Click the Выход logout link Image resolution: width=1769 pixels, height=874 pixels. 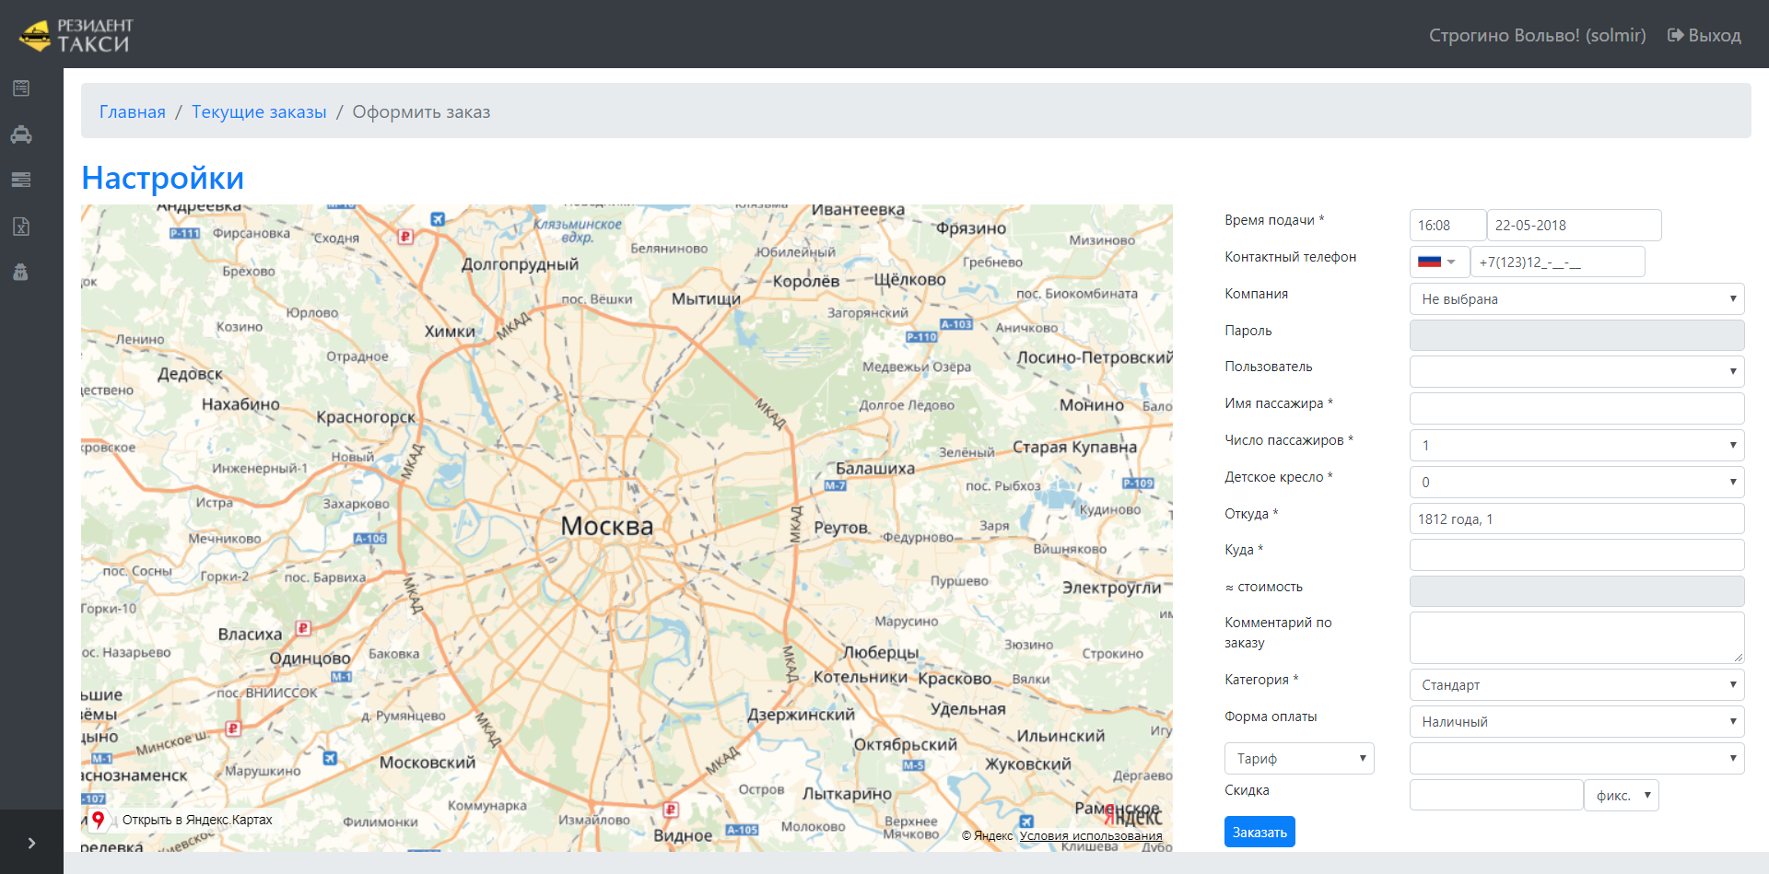(1704, 36)
